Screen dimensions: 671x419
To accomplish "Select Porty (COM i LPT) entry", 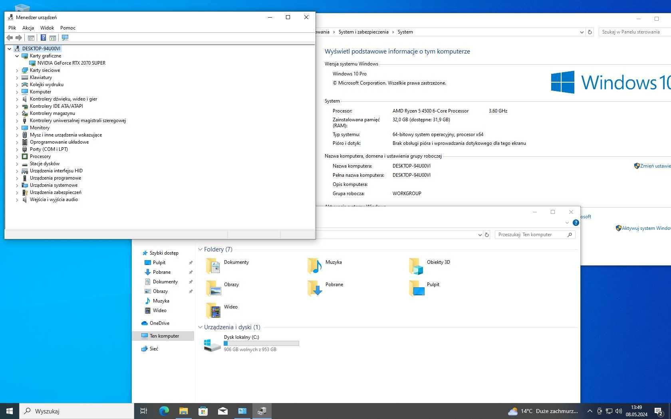I will pyautogui.click(x=49, y=149).
